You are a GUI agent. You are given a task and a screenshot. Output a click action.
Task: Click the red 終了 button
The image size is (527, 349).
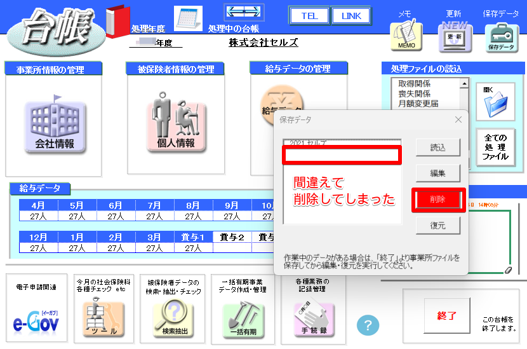coord(446,316)
